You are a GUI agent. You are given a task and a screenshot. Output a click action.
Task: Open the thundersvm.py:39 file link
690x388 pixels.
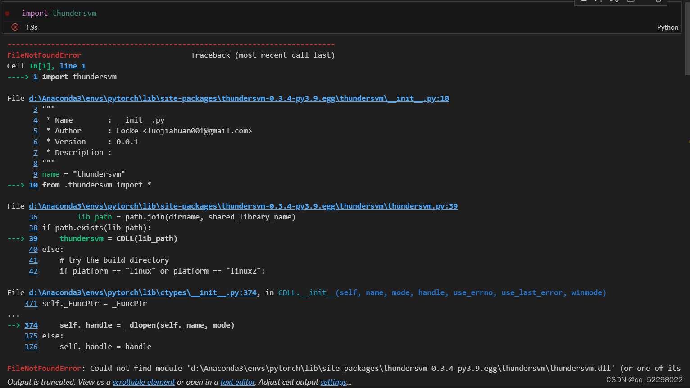[243, 206]
